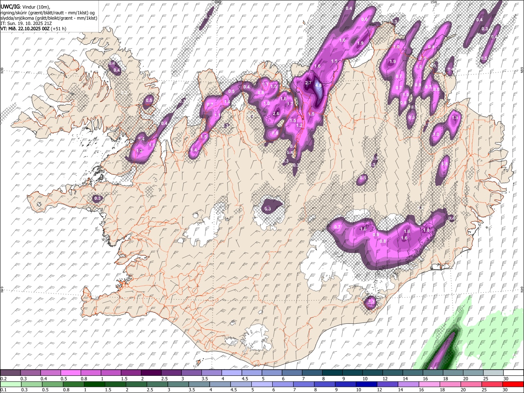524x393 pixels.
Task: Click the 15W longitude label at top
Action: (433, 2)
